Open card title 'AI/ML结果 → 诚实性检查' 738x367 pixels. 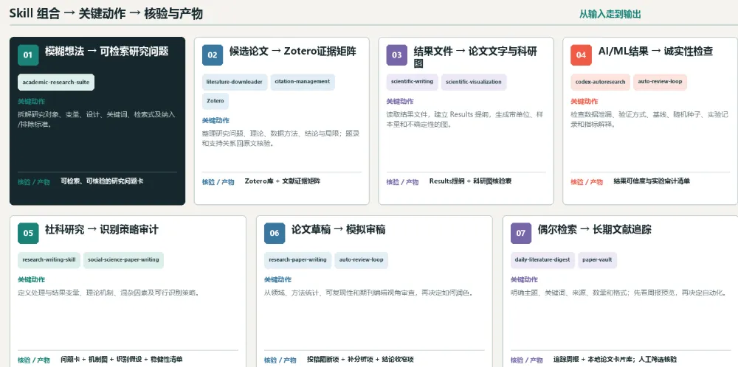[x=655, y=52]
